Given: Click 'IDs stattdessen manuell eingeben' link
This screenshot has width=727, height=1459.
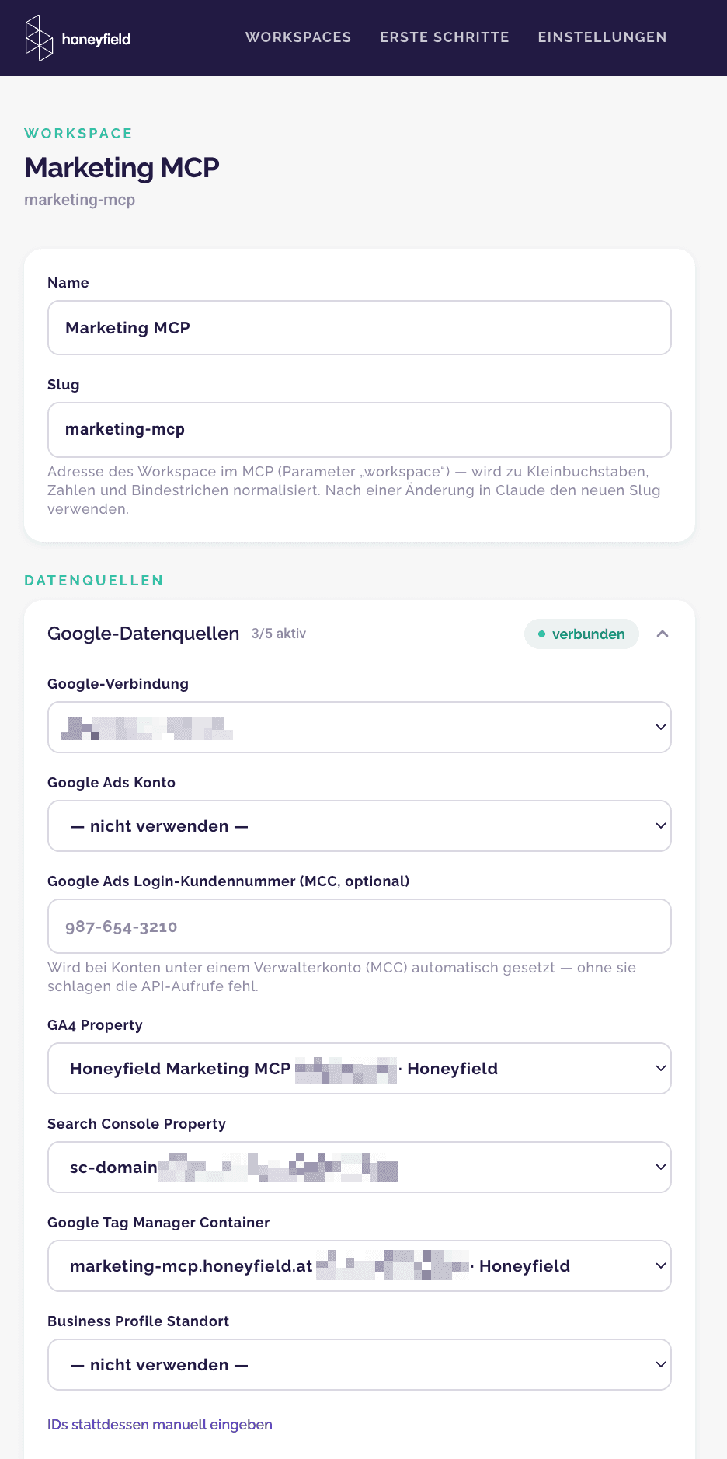Looking at the screenshot, I should (160, 1425).
